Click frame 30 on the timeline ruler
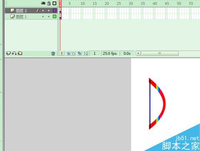The width and height of the screenshot is (200, 151). click(x=131, y=4)
